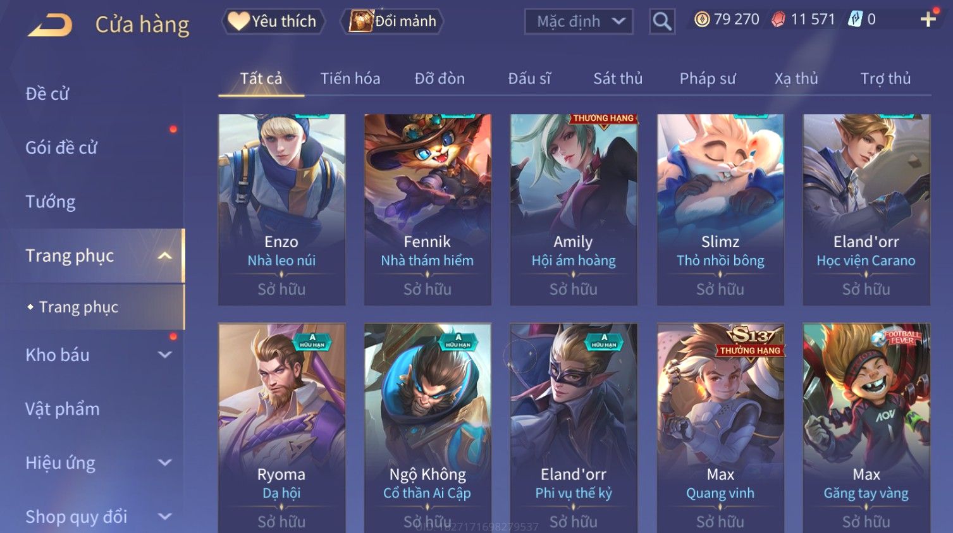Open the Đổi mảnh fragment exchange button

coord(392,21)
